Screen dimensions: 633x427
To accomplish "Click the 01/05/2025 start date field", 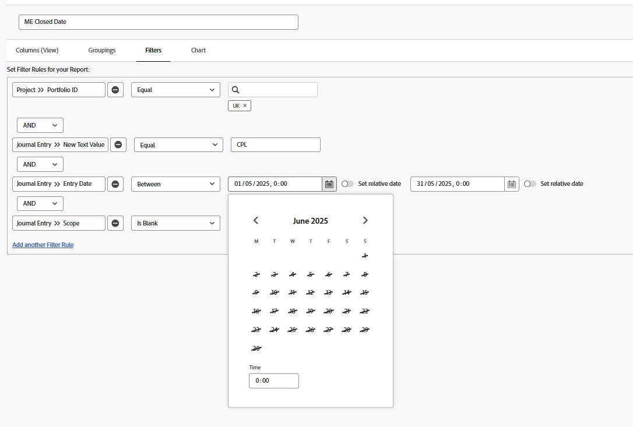I will tap(275, 184).
